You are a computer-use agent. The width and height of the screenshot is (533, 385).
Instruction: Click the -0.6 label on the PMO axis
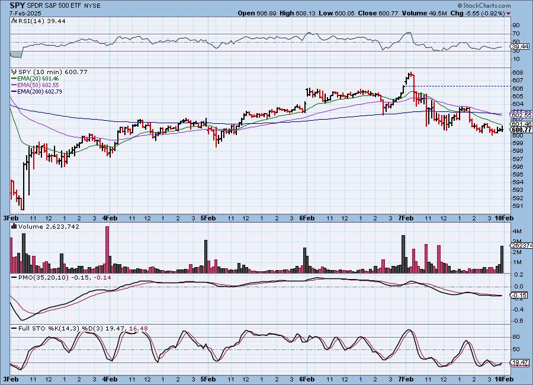click(518, 320)
